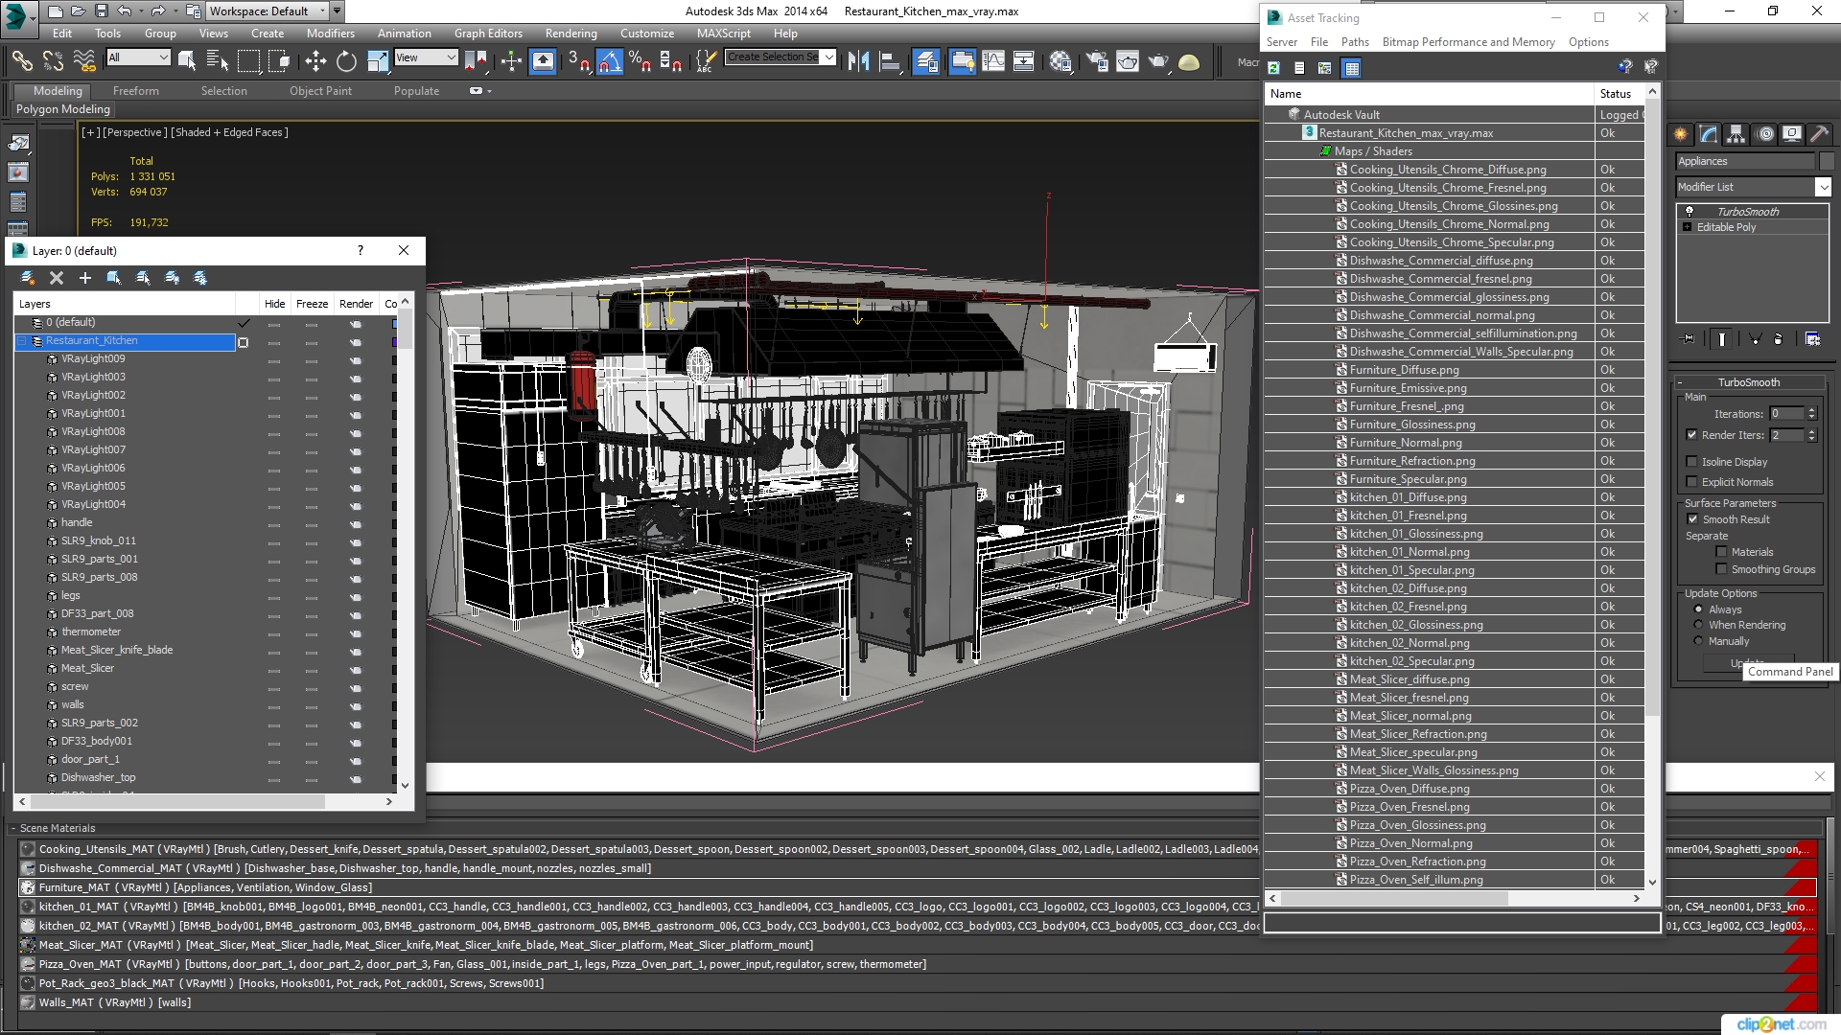The width and height of the screenshot is (1841, 1035).
Task: Toggle Smooth Result checkbox
Action: (x=1693, y=519)
